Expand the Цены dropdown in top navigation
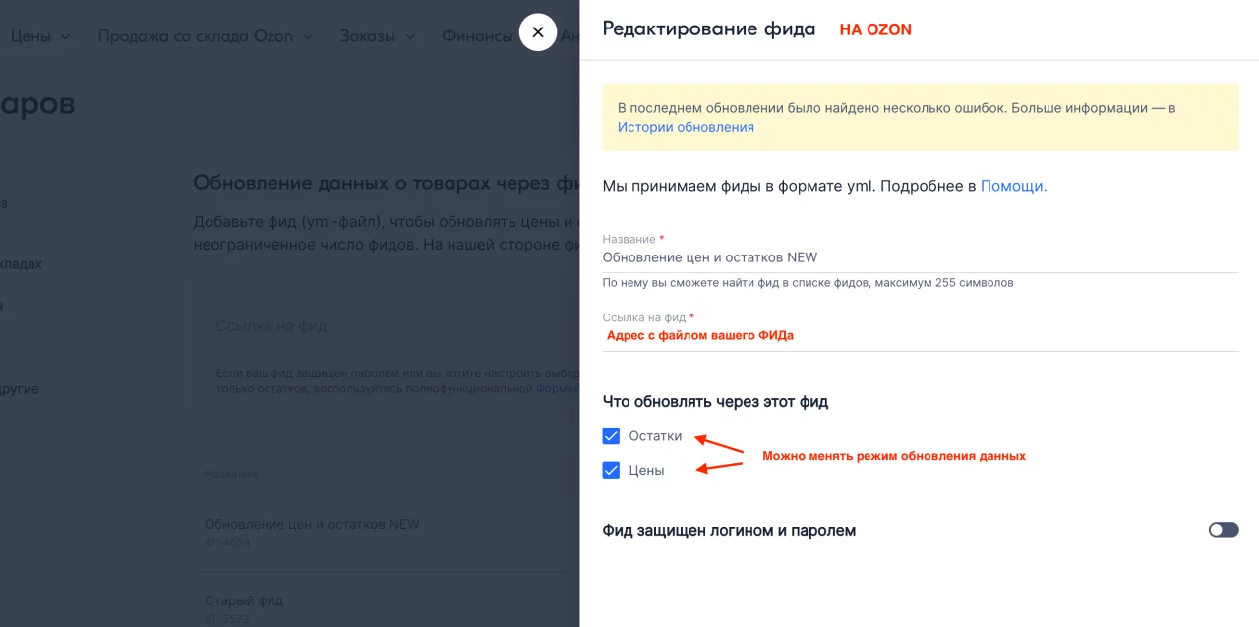Screen dimensions: 1259x627 (39, 36)
